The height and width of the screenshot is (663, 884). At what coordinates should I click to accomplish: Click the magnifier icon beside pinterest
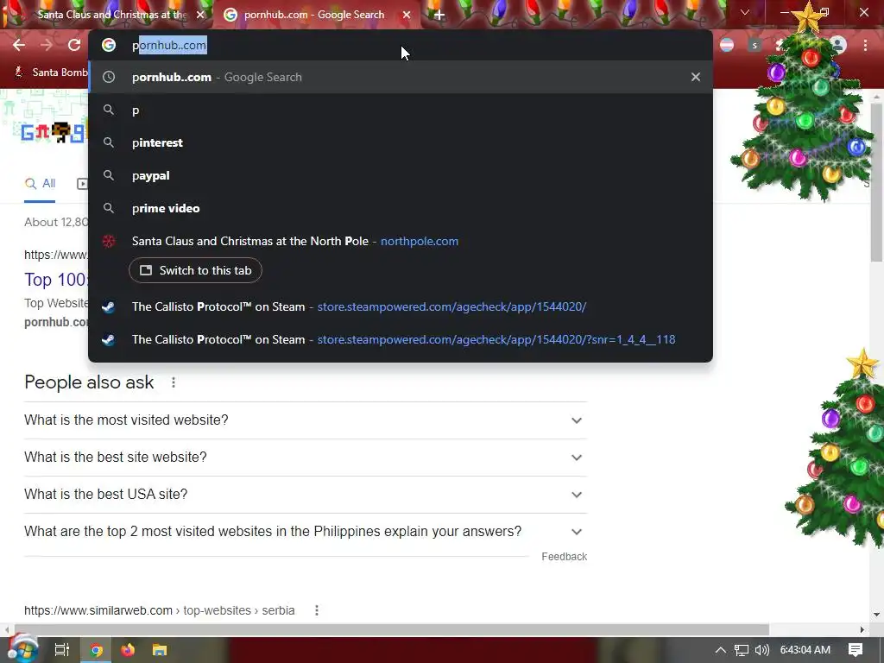pos(109,142)
